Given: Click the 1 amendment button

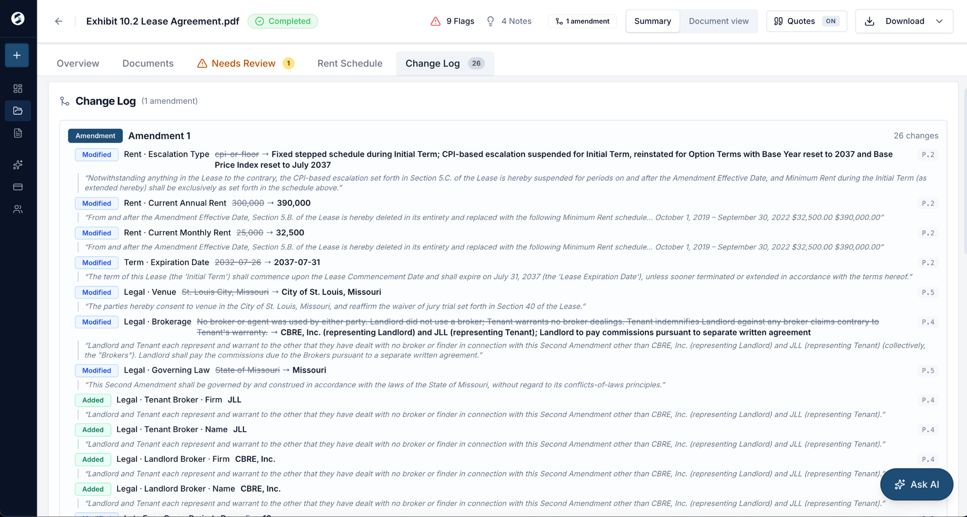Looking at the screenshot, I should (x=582, y=21).
